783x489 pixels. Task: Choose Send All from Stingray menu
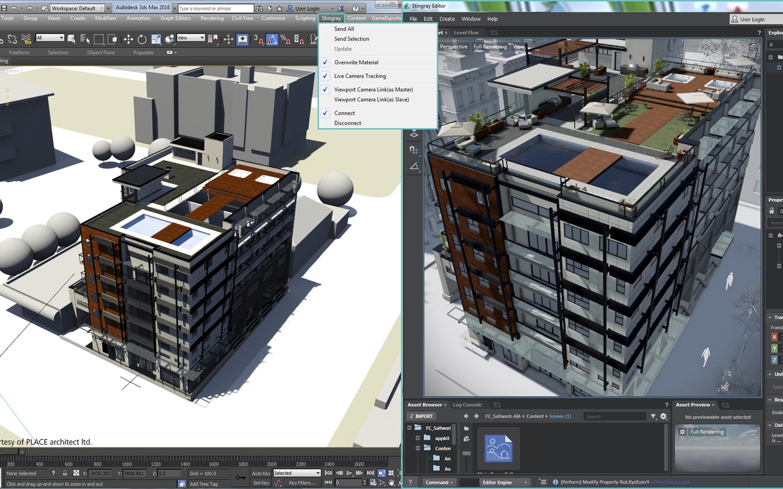pos(344,29)
